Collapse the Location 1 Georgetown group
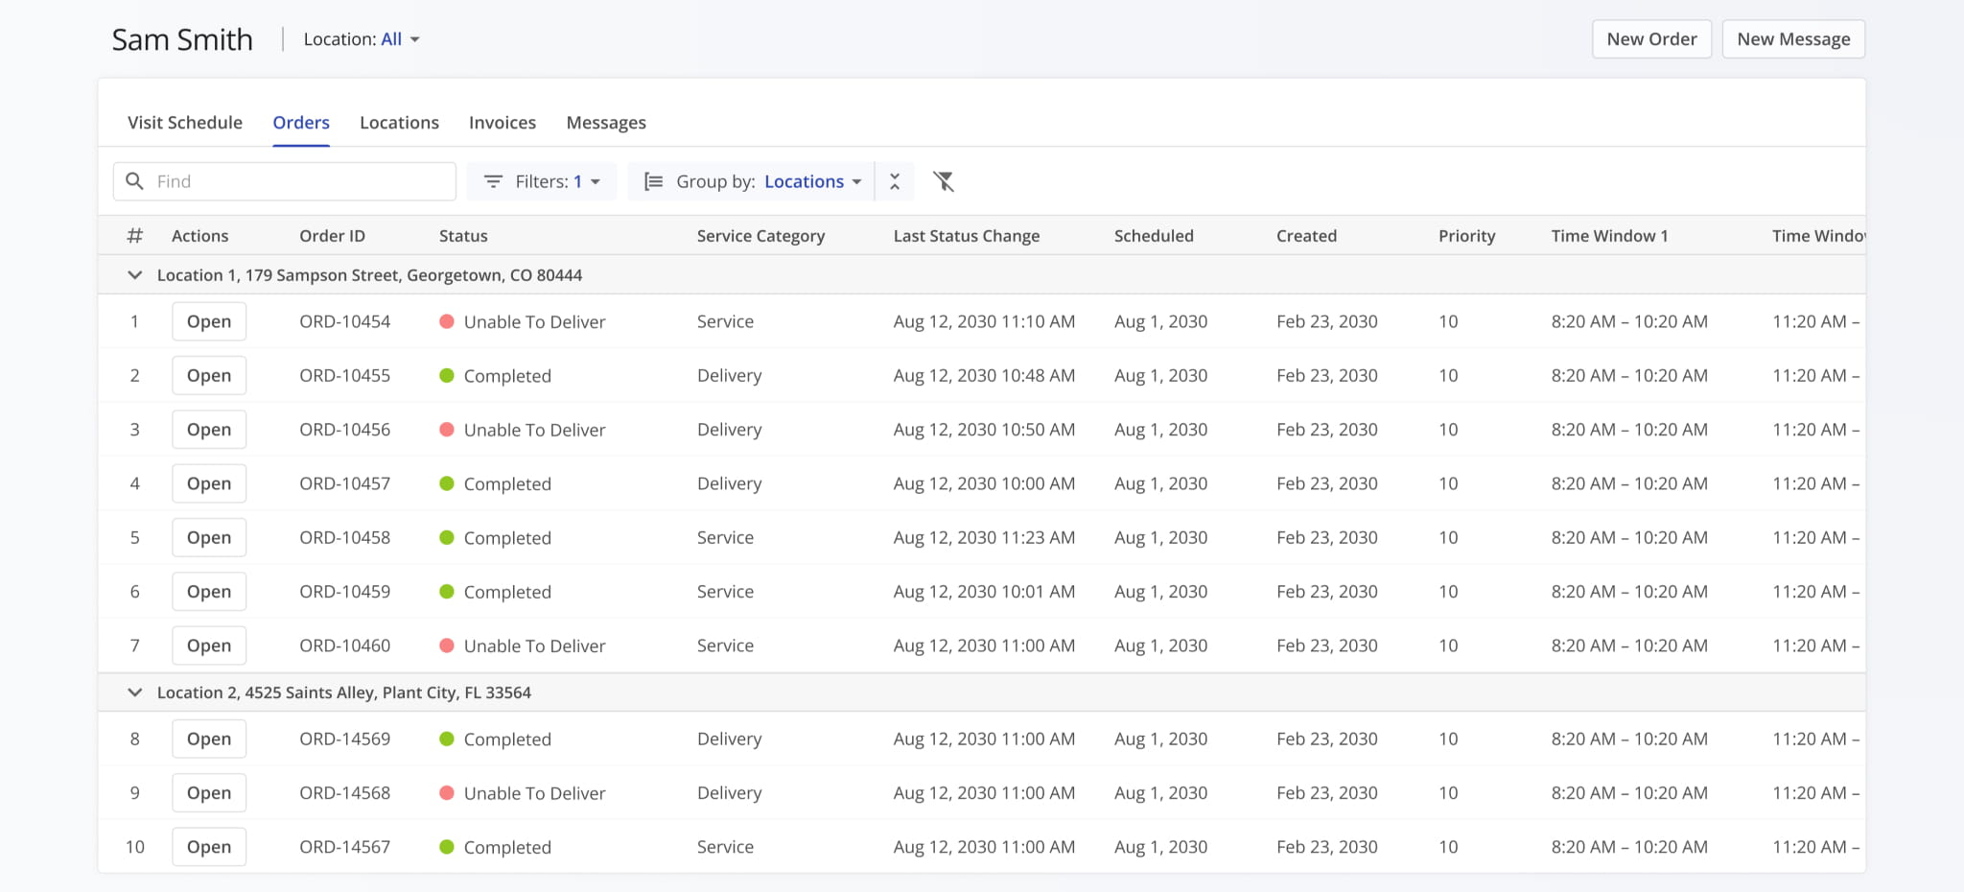The height and width of the screenshot is (892, 1964). (x=135, y=275)
